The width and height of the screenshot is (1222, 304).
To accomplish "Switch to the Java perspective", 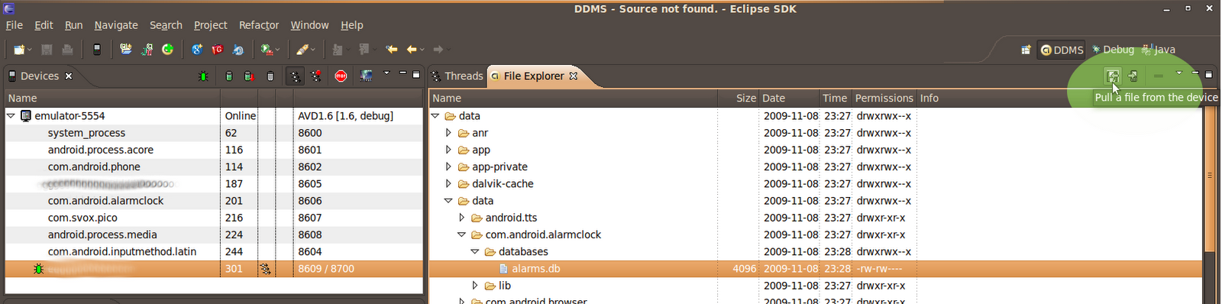I will (1159, 50).
